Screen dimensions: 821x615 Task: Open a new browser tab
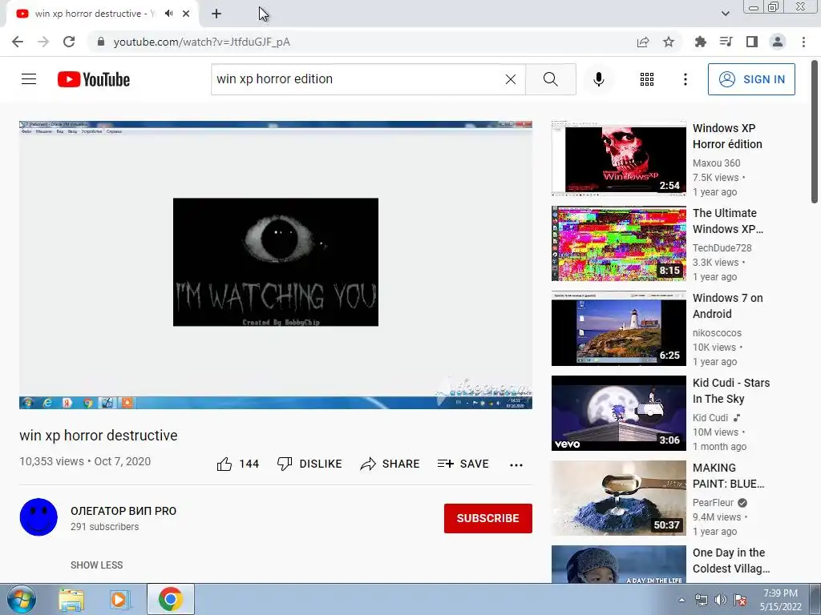(216, 14)
